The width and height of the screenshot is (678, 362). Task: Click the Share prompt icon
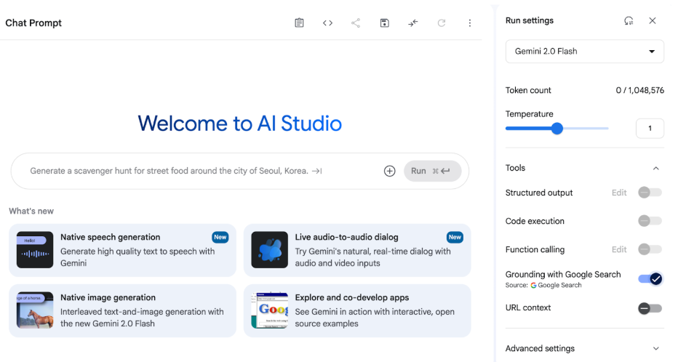coord(356,23)
